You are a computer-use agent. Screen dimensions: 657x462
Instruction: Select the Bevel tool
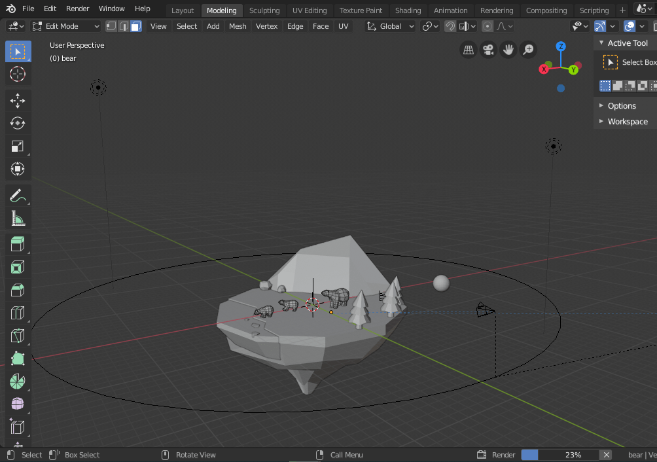18,290
